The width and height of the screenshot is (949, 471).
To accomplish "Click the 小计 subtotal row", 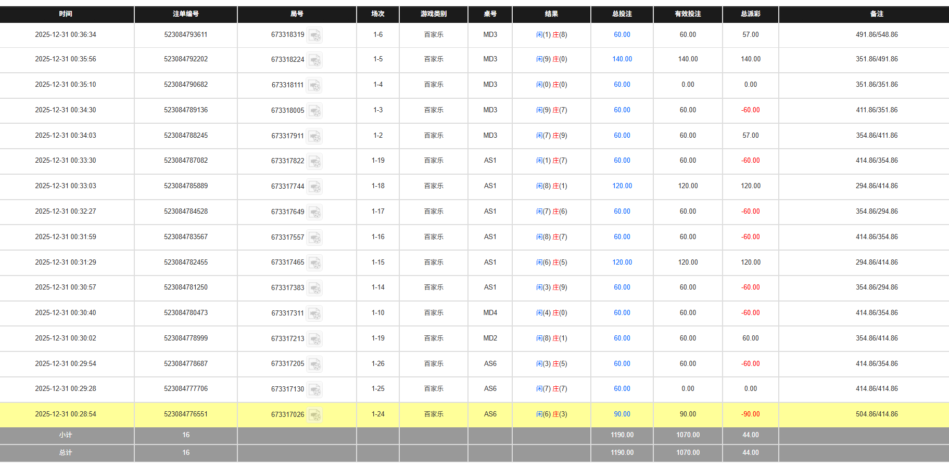I will click(67, 435).
